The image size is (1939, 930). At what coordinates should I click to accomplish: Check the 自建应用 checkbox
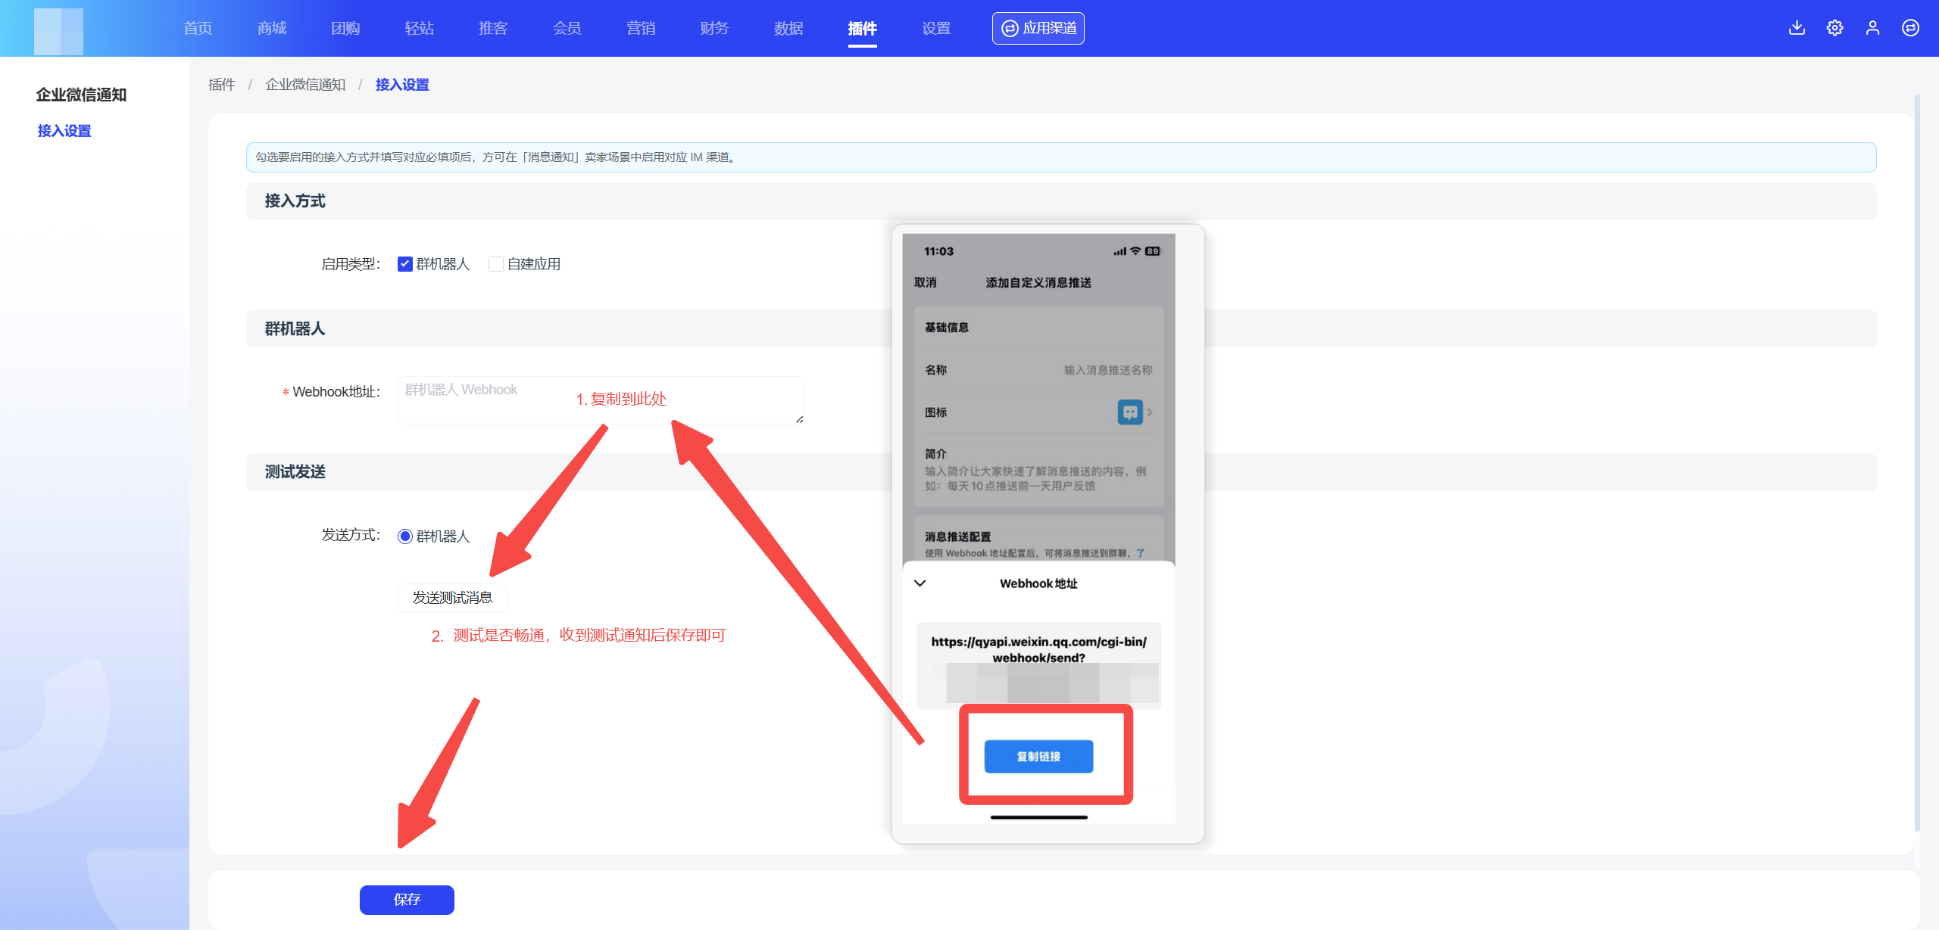(x=496, y=264)
